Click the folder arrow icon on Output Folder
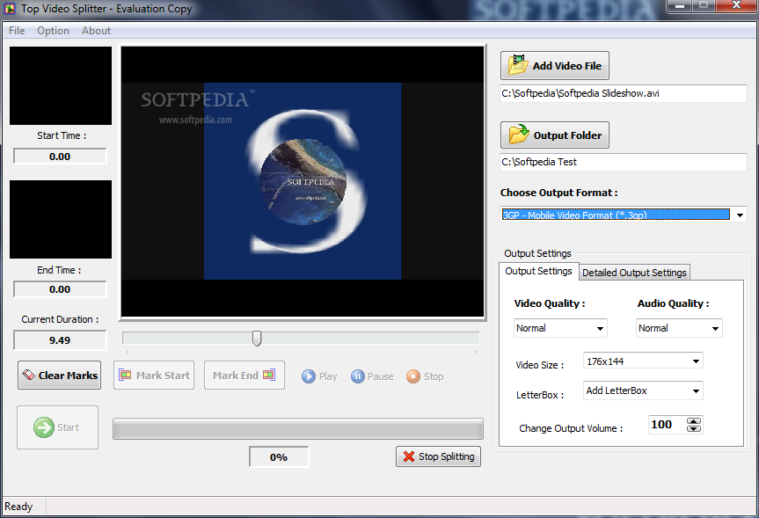 point(519,135)
